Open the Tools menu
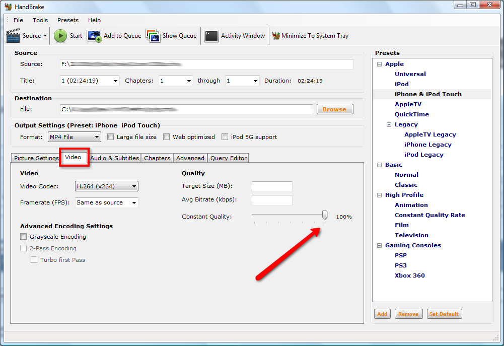Screen dimensions: 504x346 [40, 20]
